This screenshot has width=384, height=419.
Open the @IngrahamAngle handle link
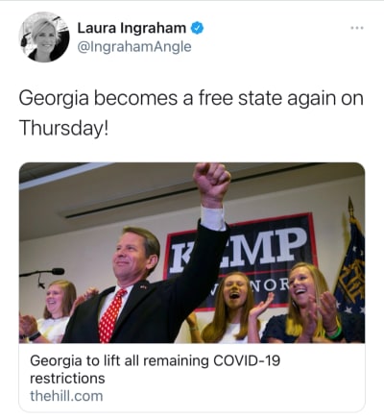click(134, 47)
